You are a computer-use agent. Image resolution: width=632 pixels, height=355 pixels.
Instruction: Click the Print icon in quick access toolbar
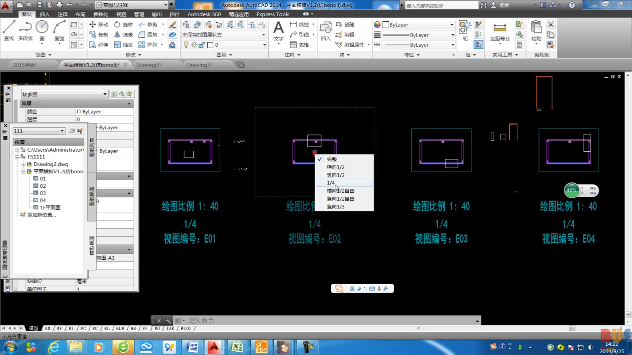pyautogui.click(x=59, y=5)
